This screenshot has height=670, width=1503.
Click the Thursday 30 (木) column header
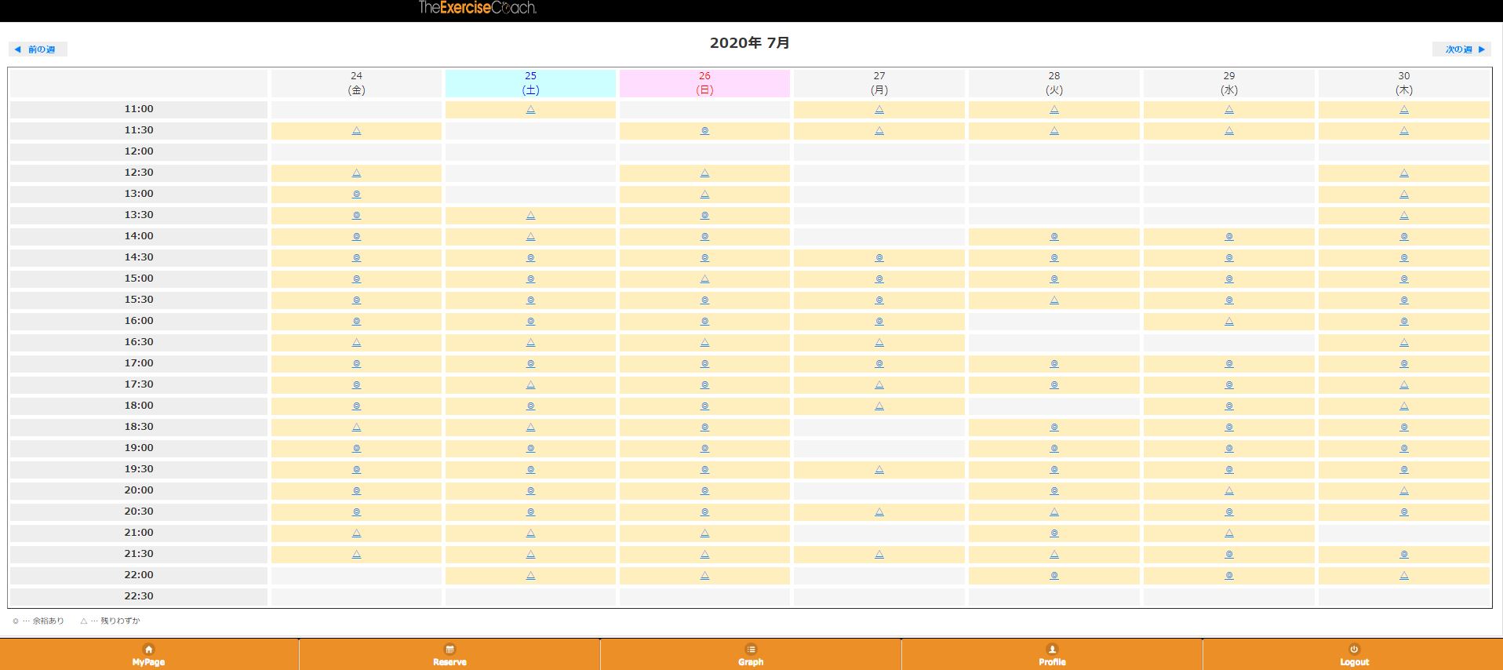point(1404,83)
